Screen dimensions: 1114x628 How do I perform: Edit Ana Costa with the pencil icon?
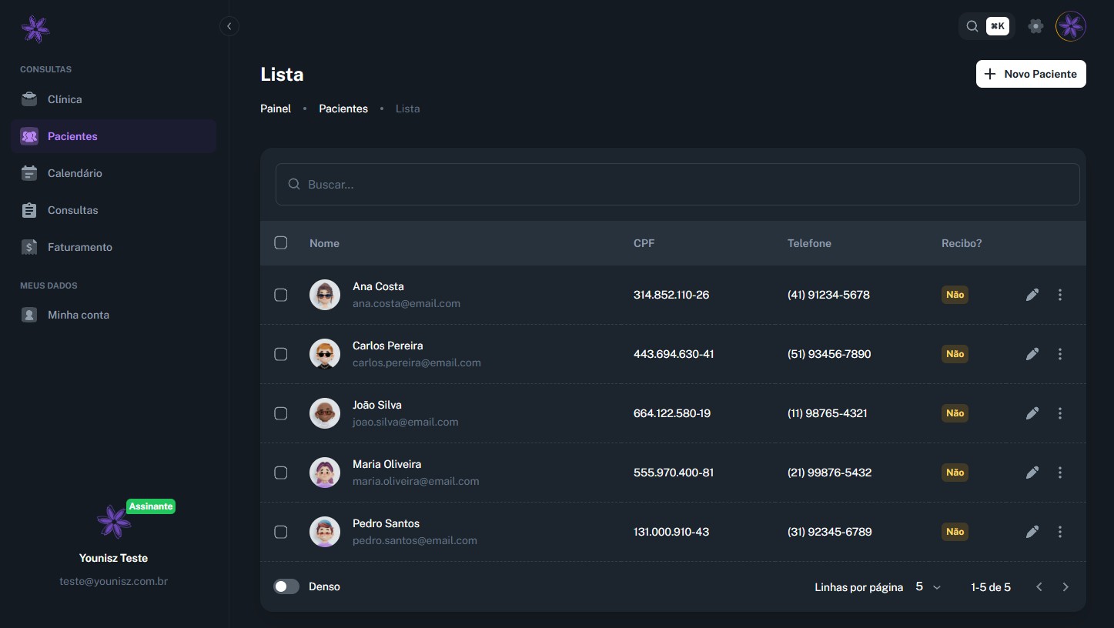[1032, 295]
